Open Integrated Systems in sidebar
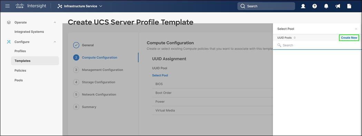This screenshot has width=362, height=136. pos(29,32)
